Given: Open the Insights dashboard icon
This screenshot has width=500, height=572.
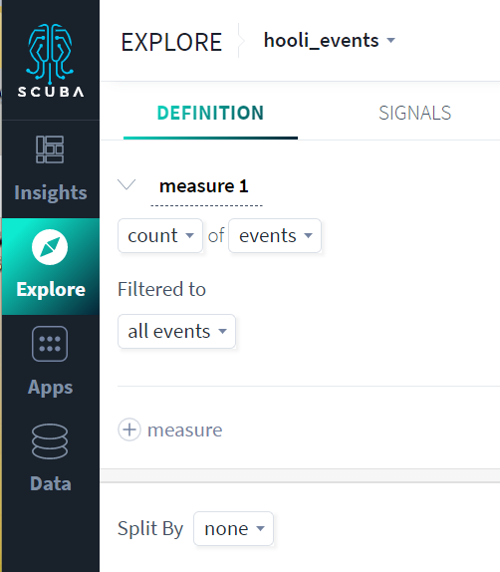Looking at the screenshot, I should tap(50, 149).
